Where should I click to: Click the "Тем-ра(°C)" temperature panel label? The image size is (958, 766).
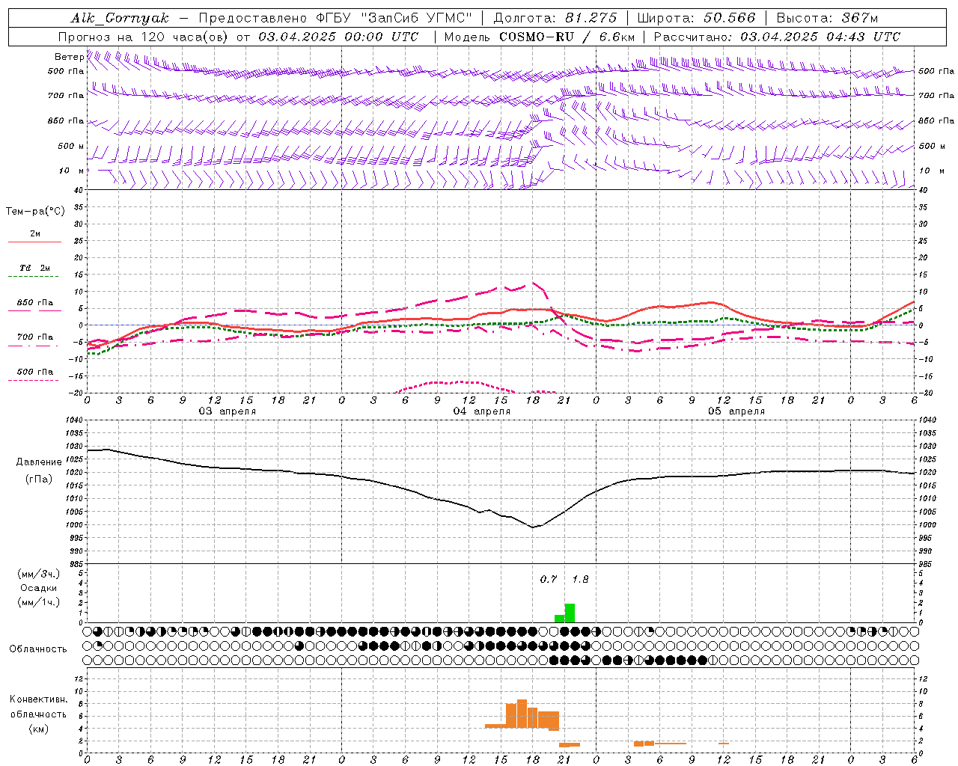pyautogui.click(x=35, y=211)
